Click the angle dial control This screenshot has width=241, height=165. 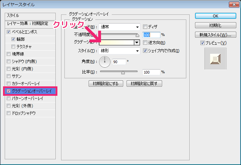click(105, 61)
